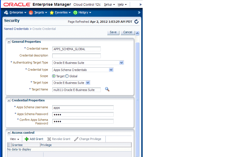Click the Cancel button

pos(128,32)
